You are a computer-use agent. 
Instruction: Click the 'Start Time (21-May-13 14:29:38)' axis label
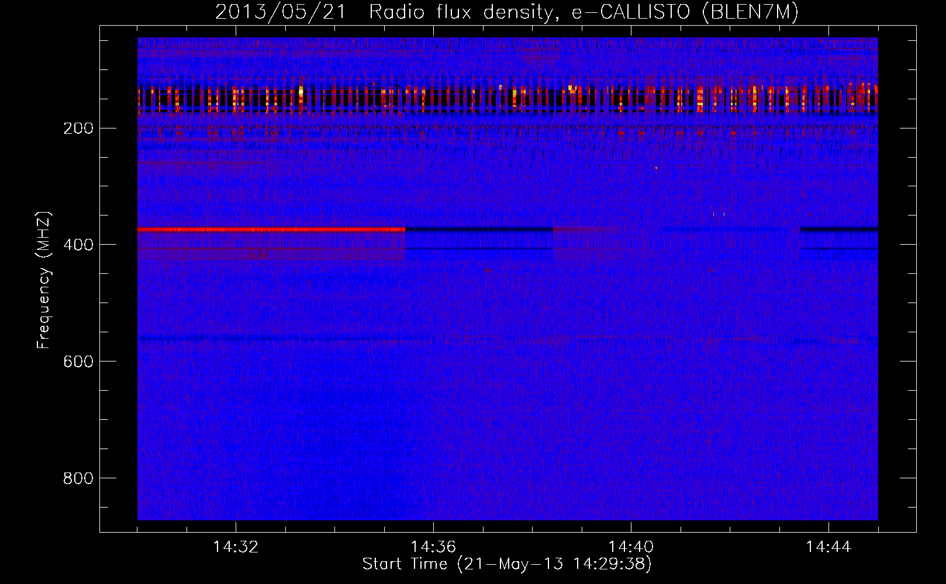(x=507, y=564)
